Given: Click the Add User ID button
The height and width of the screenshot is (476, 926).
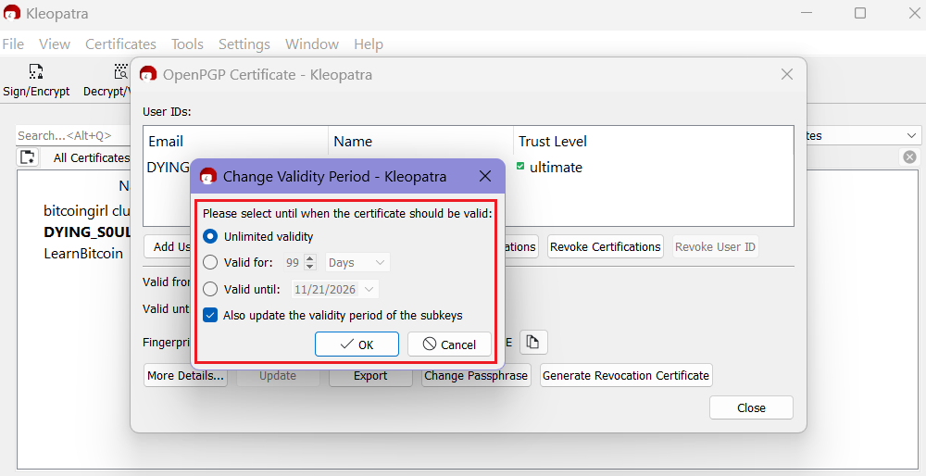Looking at the screenshot, I should [167, 247].
